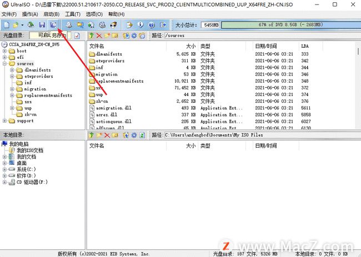The height and width of the screenshot is (257, 361).
Task: Expand the efi folder tree node
Action: (x=4, y=57)
